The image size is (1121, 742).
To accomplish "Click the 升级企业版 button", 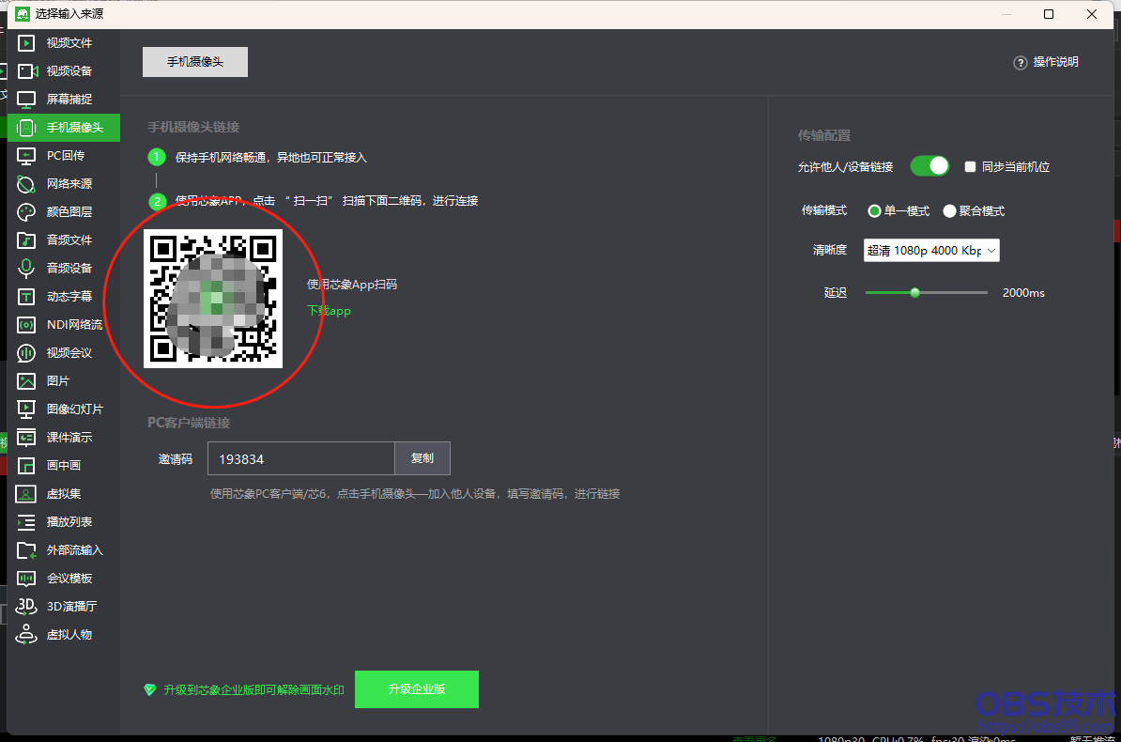I will 417,689.
